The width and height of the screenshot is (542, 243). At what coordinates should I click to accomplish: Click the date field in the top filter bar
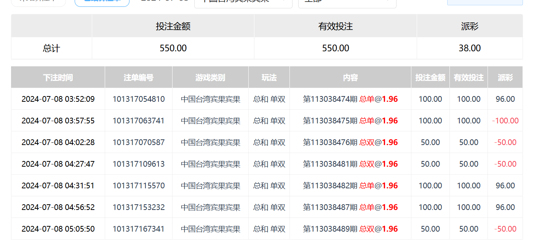click(165, 2)
